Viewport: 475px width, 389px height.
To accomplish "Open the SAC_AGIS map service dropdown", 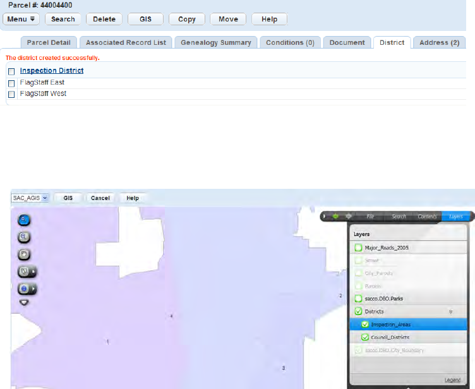I will click(x=30, y=198).
